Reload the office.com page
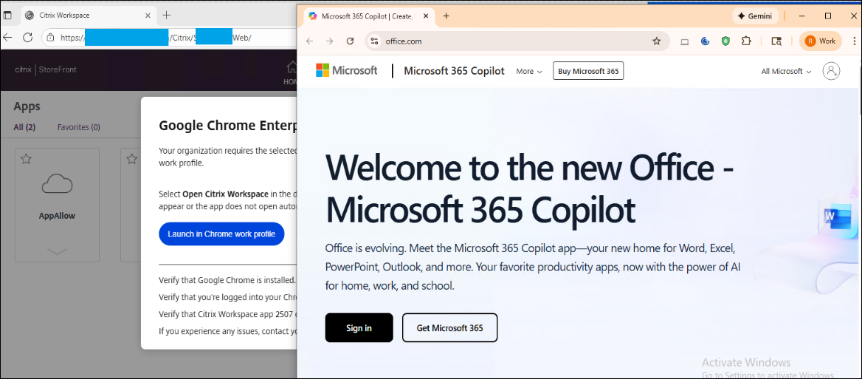862x379 pixels. (350, 41)
